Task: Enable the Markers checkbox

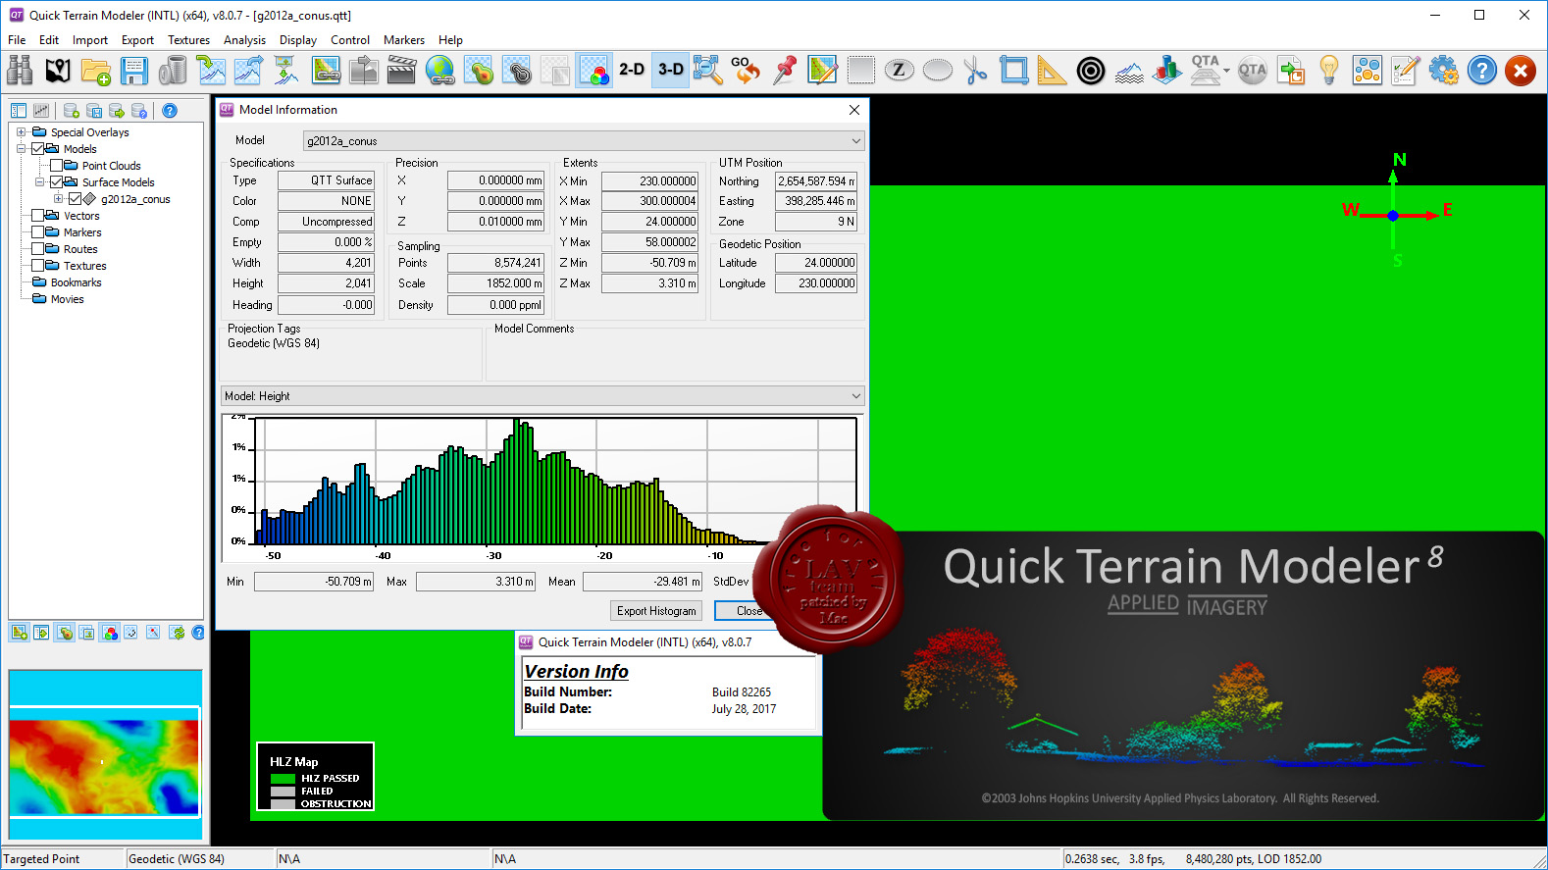Action: tap(38, 232)
